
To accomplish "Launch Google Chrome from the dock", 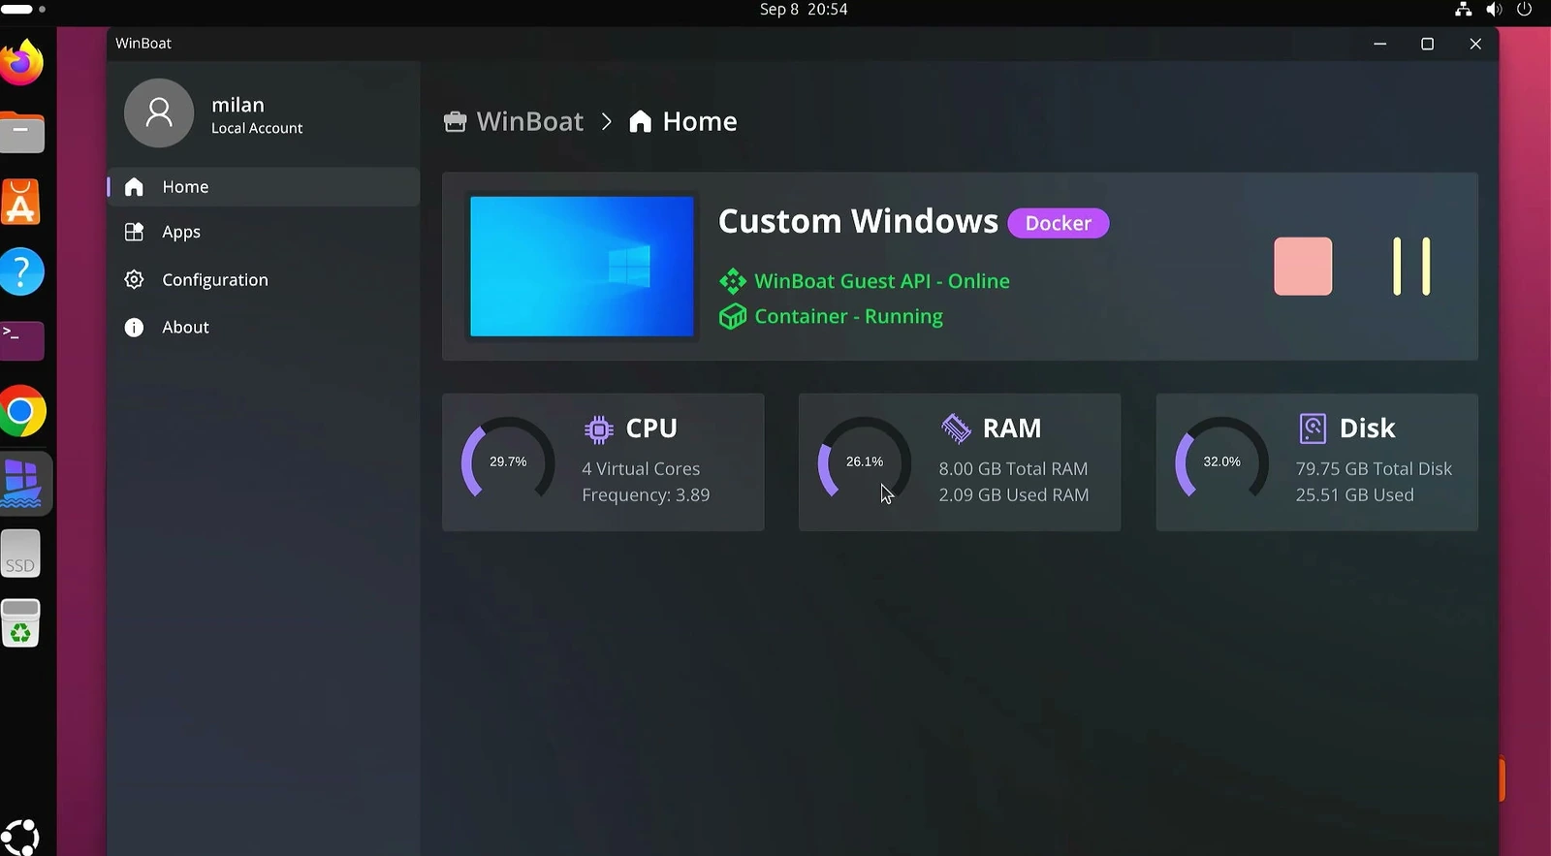I will (x=21, y=412).
